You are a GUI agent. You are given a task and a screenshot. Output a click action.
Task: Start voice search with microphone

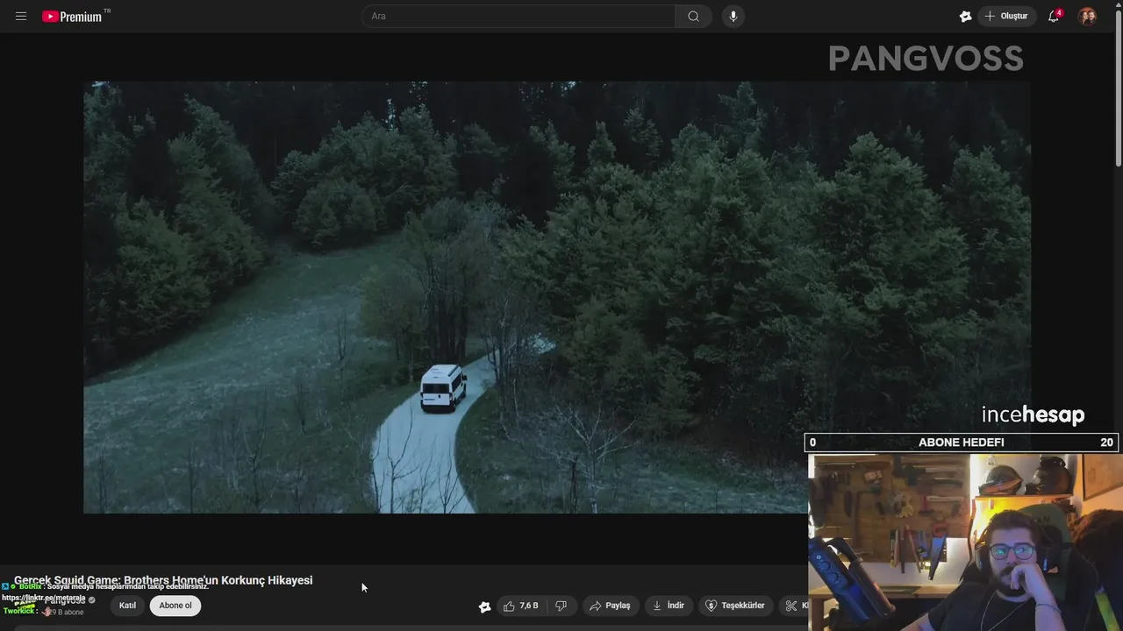pyautogui.click(x=733, y=16)
